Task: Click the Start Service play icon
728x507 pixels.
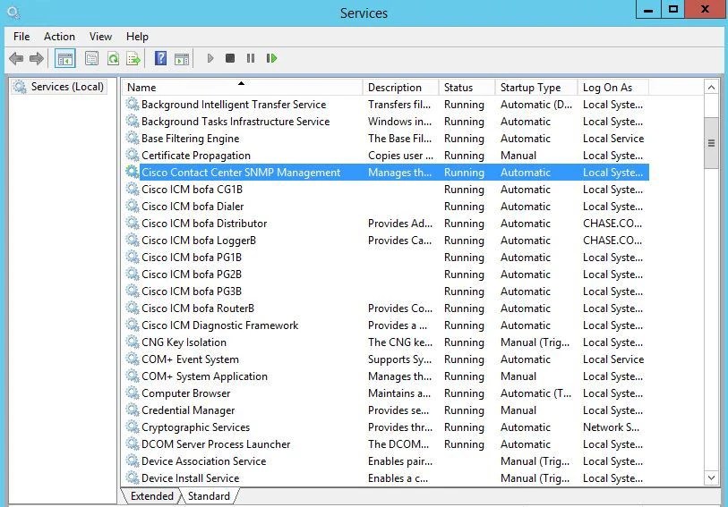Action: click(x=210, y=58)
